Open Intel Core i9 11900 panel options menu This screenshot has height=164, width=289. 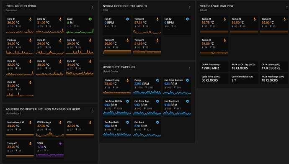92,8
